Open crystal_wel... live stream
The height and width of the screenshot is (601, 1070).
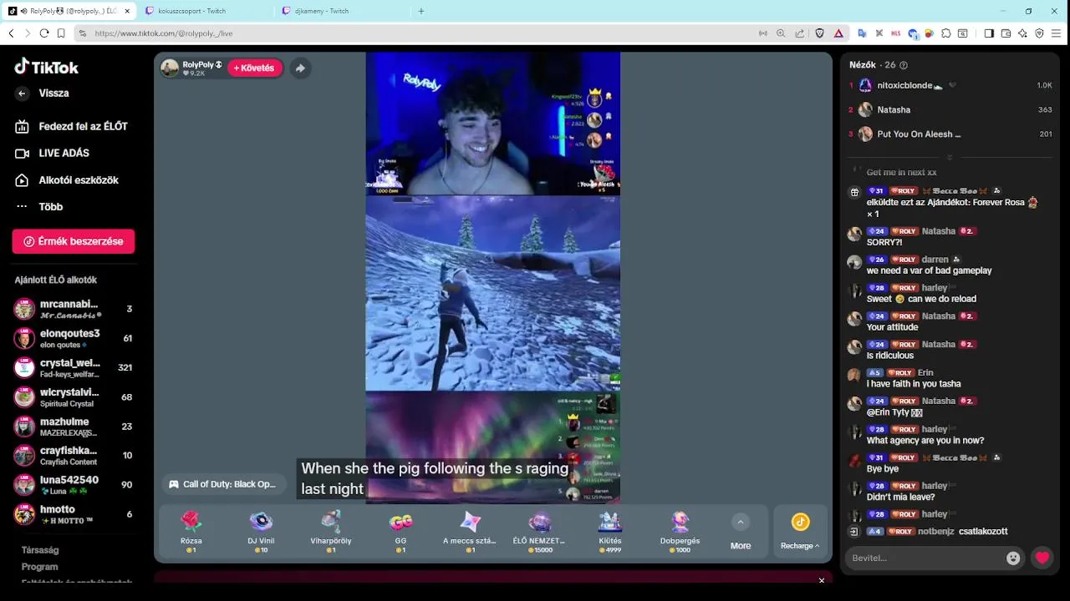[x=74, y=367]
